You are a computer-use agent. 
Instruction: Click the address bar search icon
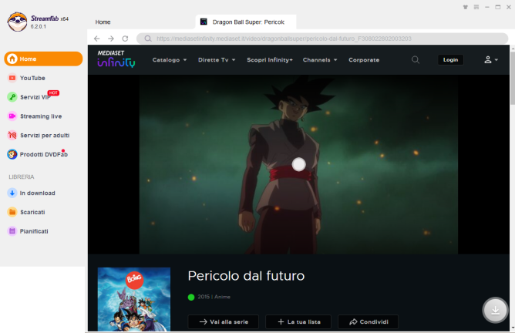148,39
